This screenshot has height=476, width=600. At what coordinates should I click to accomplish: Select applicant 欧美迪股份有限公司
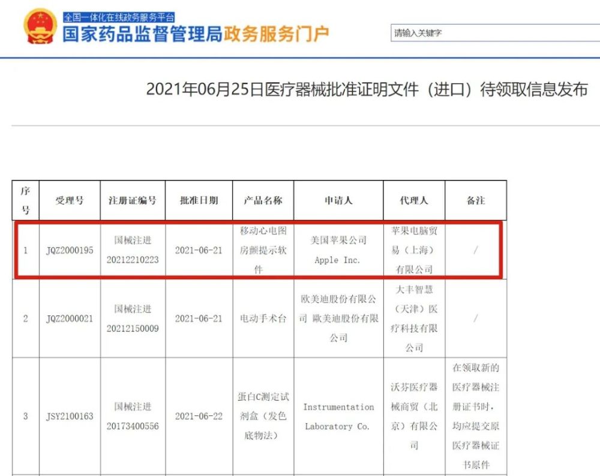[x=338, y=318]
